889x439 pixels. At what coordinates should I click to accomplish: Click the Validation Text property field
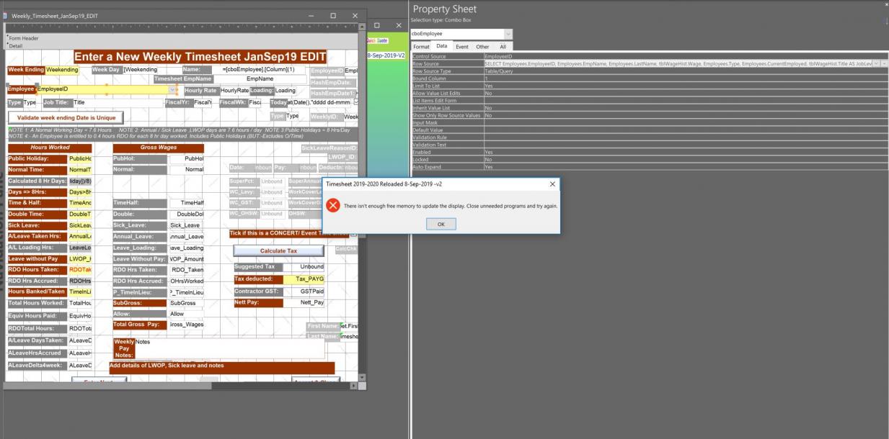686,145
